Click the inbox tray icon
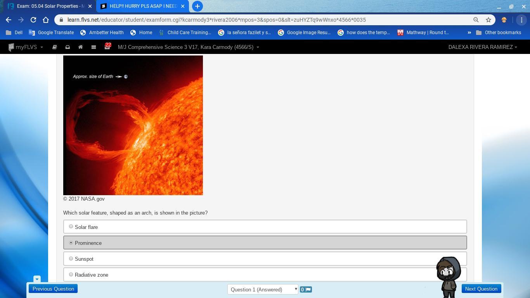Viewport: 530px width, 298px height. pyautogui.click(x=68, y=47)
